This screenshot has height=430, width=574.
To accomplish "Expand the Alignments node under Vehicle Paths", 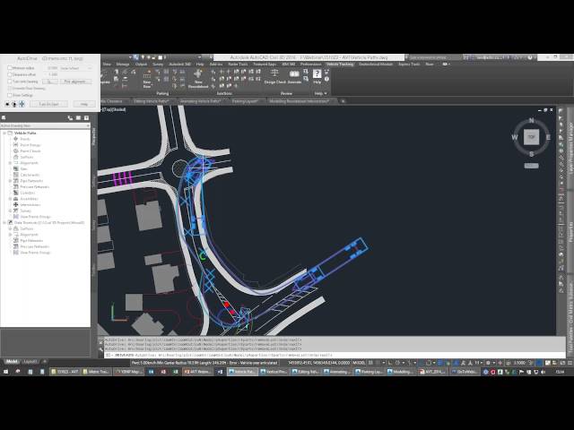I will click(10, 163).
